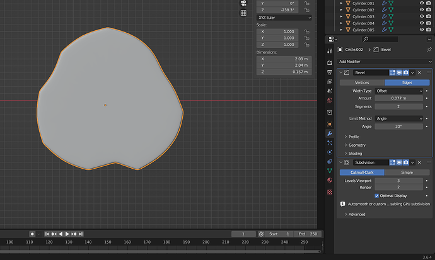Open the Limit Method Angle dropdown

[x=398, y=118]
